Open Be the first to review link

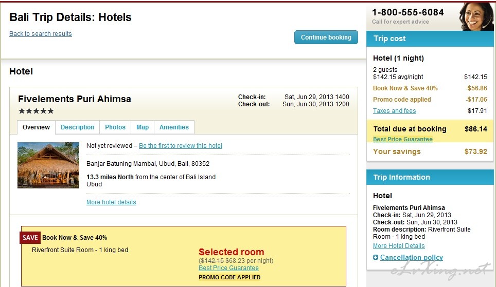180,145
